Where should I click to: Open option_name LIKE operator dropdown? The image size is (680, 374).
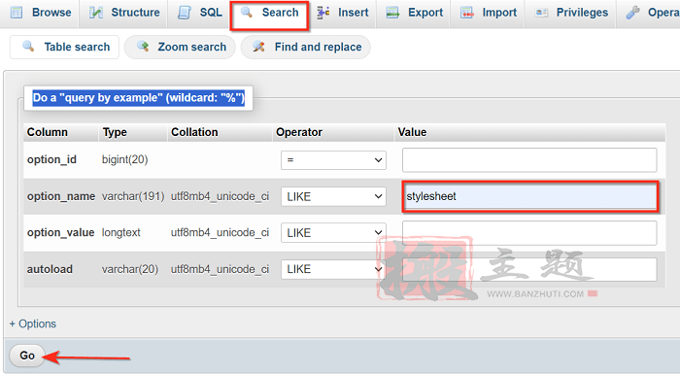pos(333,196)
